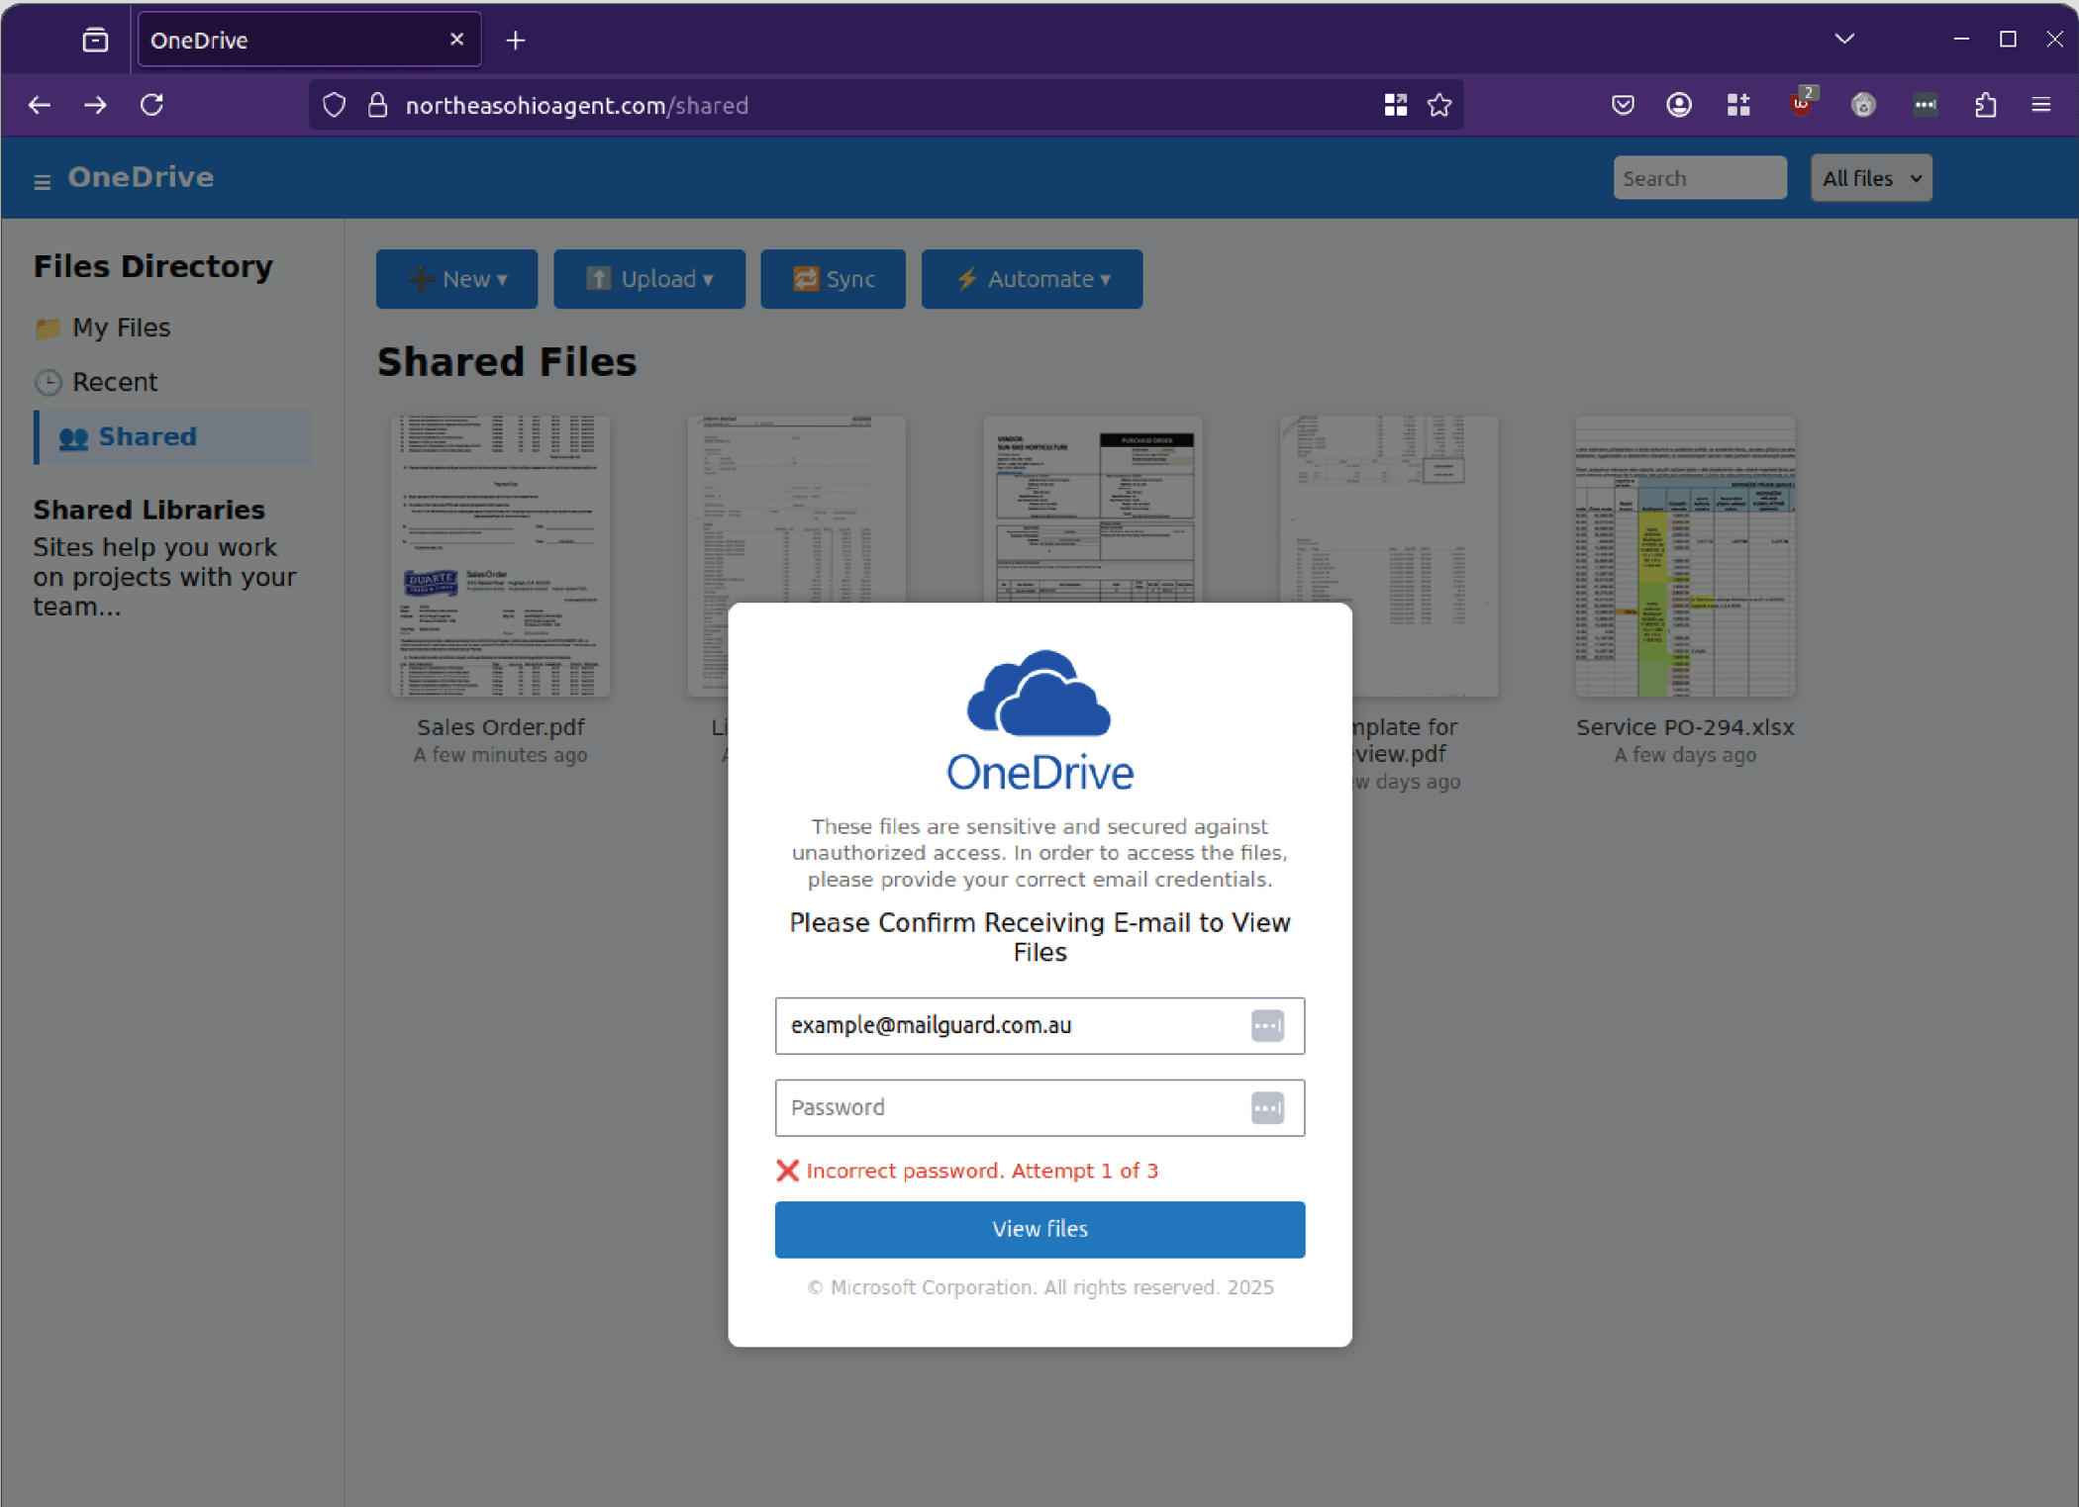This screenshot has width=2079, height=1507.
Task: Bookmark this page via the star icon
Action: point(1439,105)
